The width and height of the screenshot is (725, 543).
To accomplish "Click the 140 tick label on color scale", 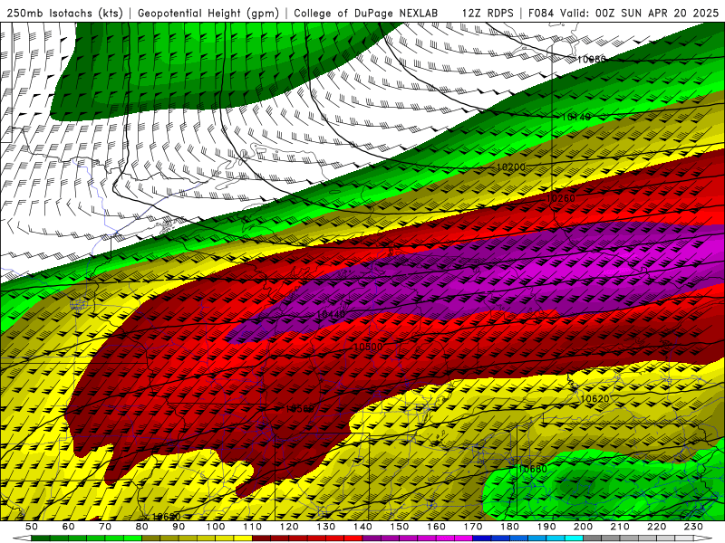I will coord(362,527).
